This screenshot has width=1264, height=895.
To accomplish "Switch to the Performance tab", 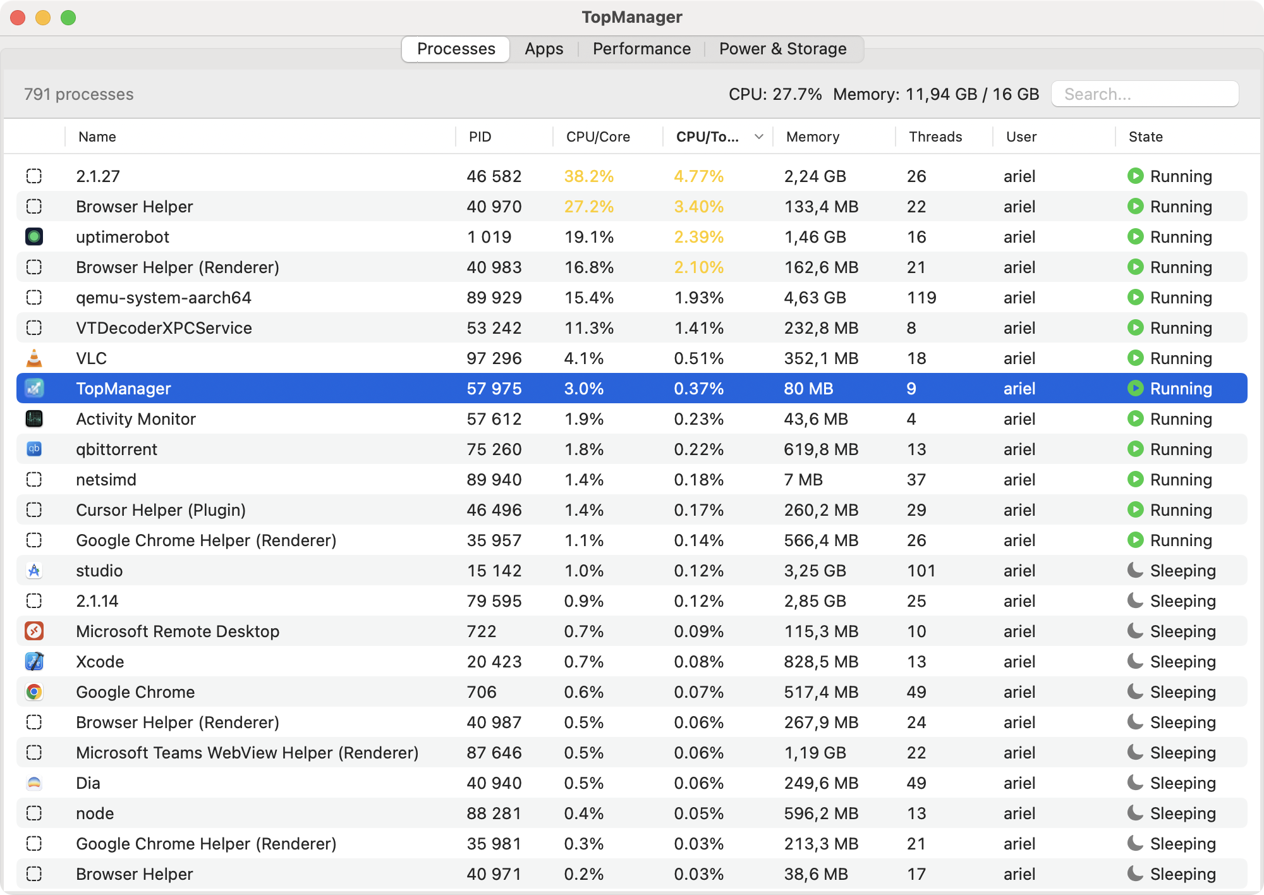I will click(x=641, y=49).
